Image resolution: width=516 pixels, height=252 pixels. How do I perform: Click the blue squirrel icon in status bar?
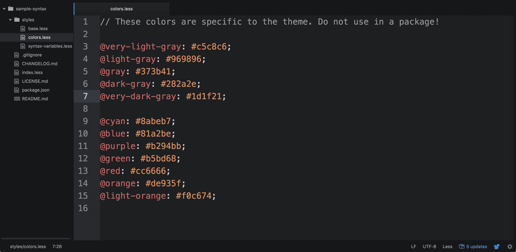[x=497, y=247]
